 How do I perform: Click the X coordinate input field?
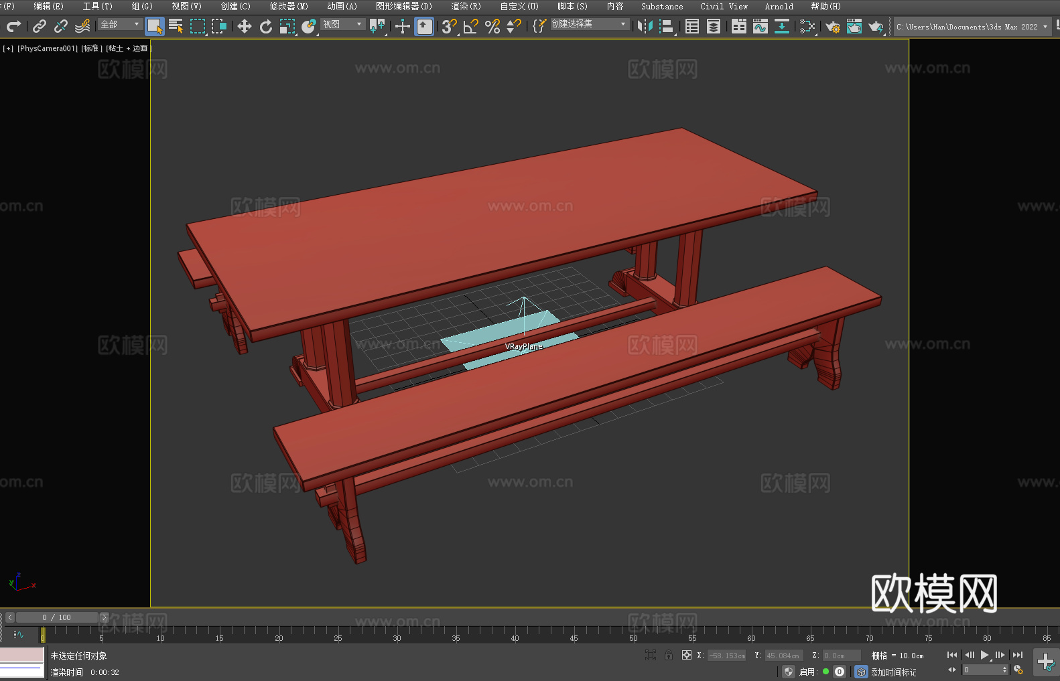coord(727,656)
